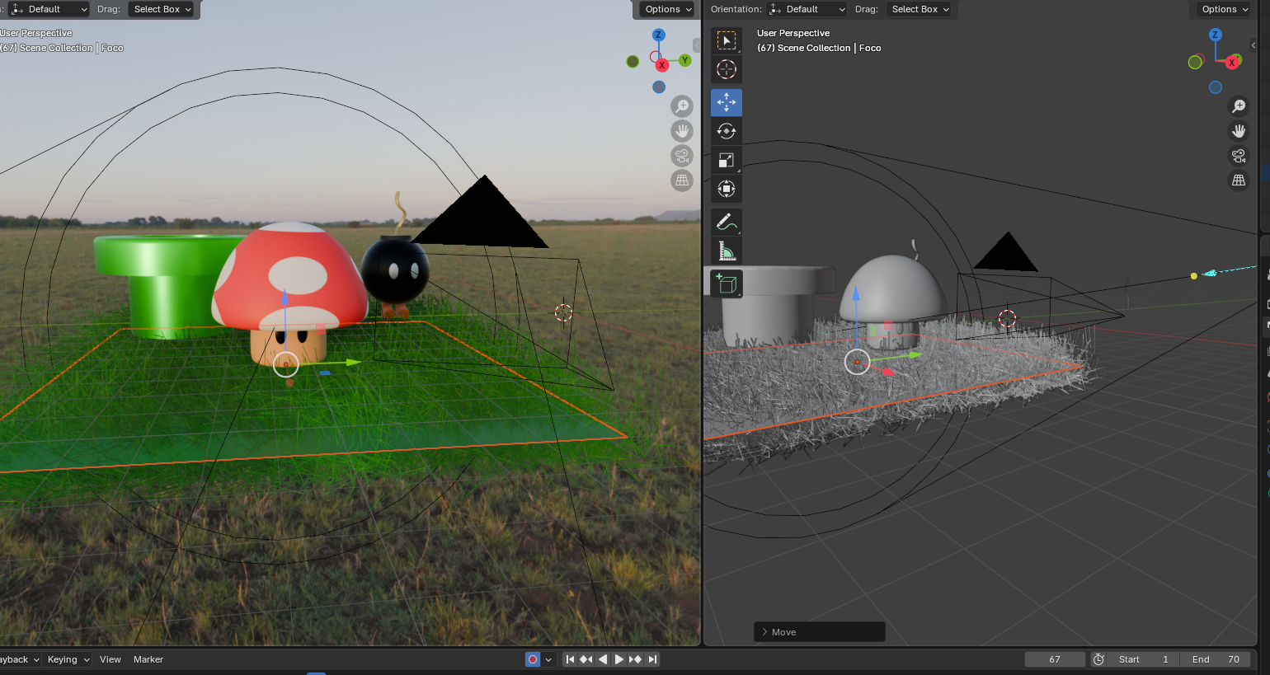Switch perspective/orthographic in the left viewport
Screen dimensions: 1270x675
coord(682,180)
